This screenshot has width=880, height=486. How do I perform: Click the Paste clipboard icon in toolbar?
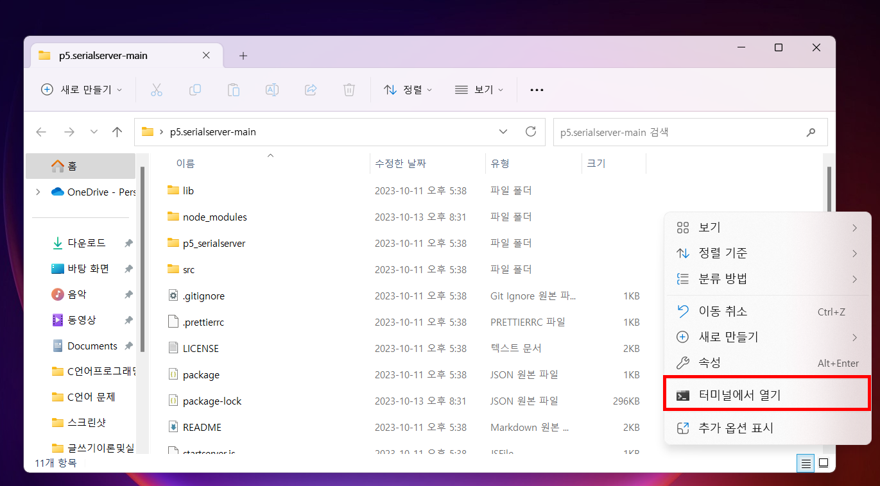[x=234, y=90]
